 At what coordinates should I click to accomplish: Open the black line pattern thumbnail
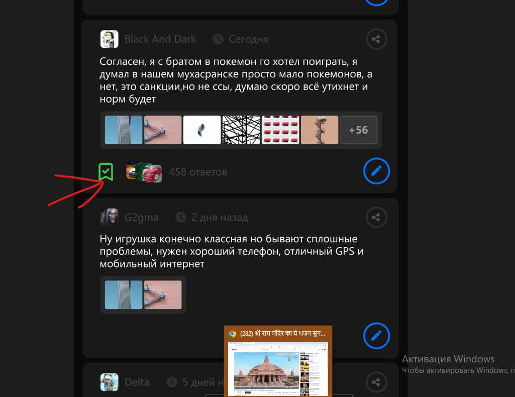241,130
